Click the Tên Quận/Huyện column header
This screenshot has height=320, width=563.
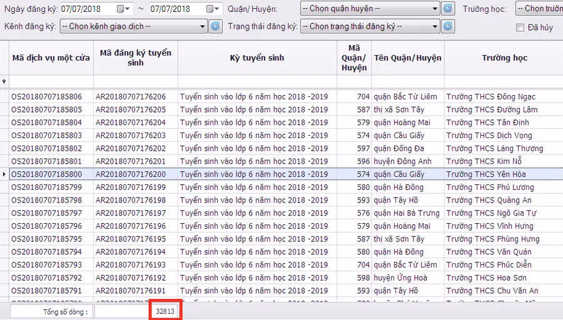tap(408, 58)
